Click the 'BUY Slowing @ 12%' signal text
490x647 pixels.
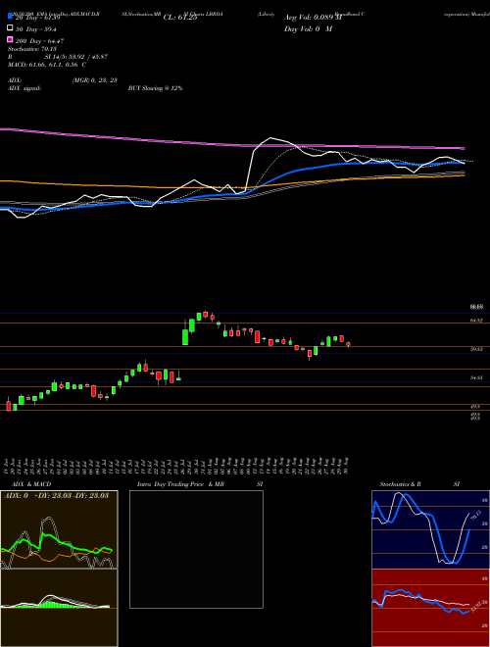coord(155,88)
